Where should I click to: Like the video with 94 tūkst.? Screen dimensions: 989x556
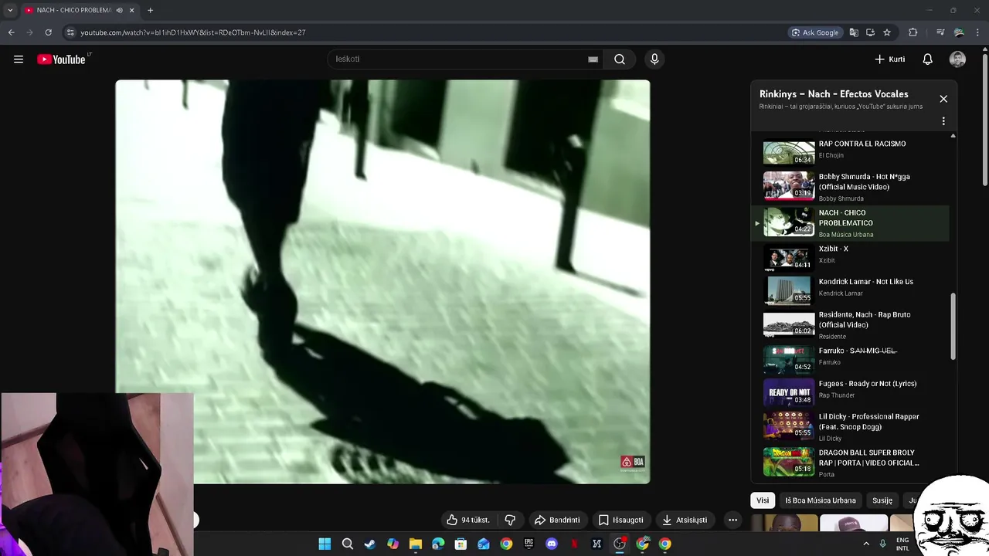point(469,520)
